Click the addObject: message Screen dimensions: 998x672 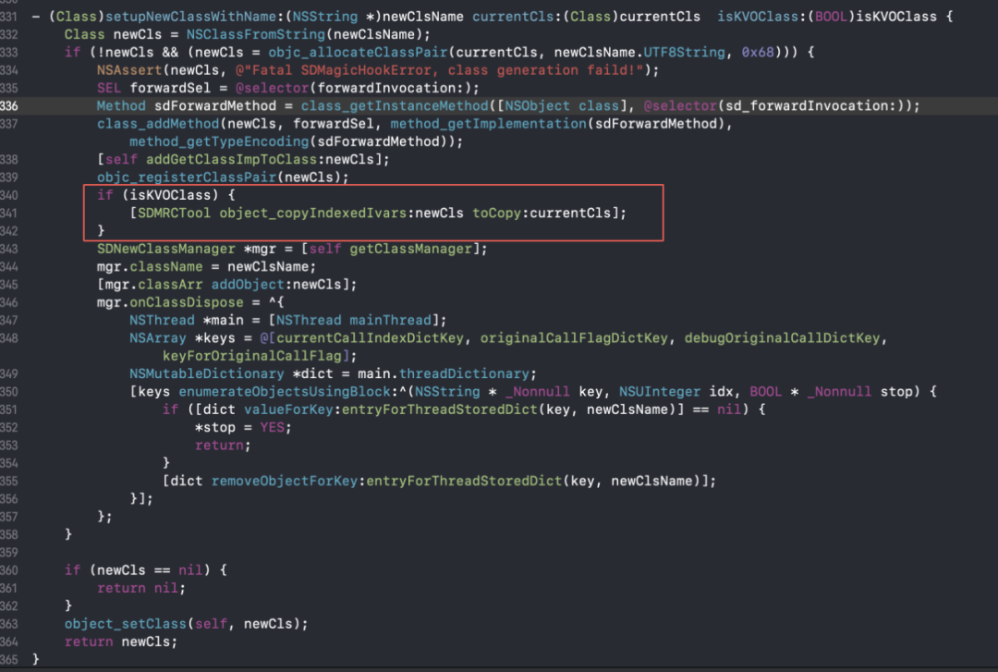[x=248, y=284]
